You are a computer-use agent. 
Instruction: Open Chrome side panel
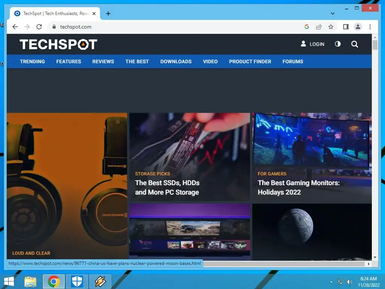tap(346, 27)
